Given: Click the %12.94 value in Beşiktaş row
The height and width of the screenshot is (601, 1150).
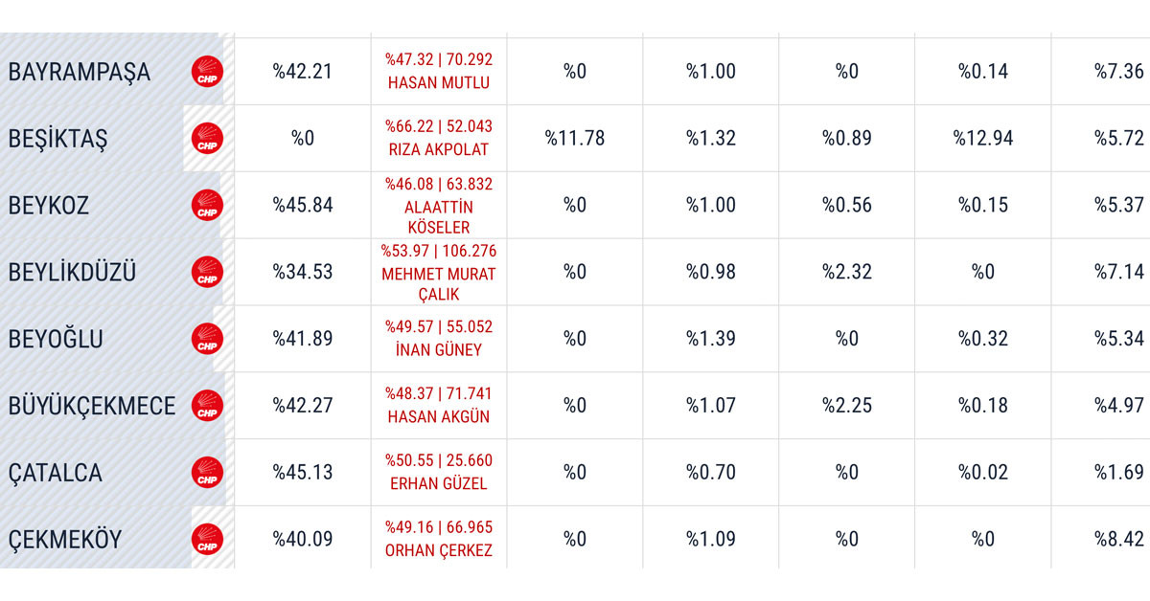Looking at the screenshot, I should point(983,139).
